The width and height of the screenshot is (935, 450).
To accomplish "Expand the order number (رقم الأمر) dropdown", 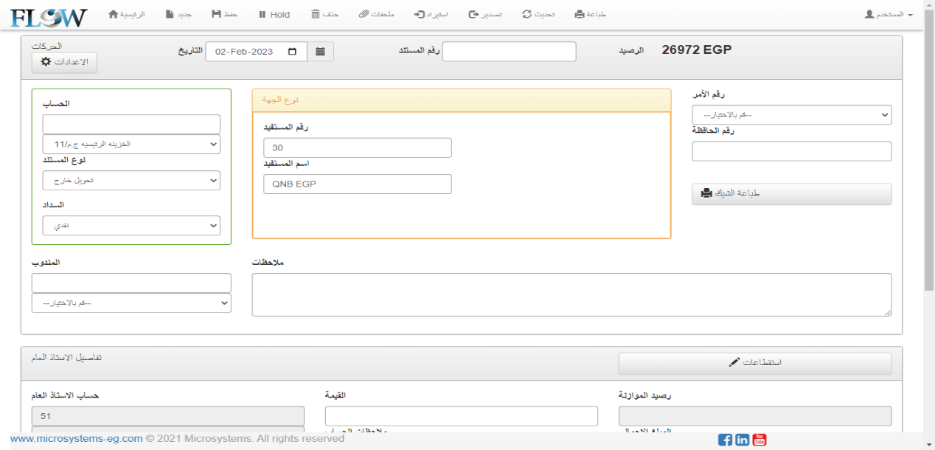I will (x=791, y=115).
